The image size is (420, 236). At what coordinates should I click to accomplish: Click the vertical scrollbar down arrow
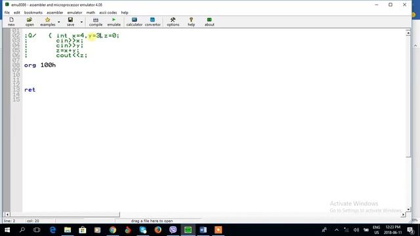[408, 209]
